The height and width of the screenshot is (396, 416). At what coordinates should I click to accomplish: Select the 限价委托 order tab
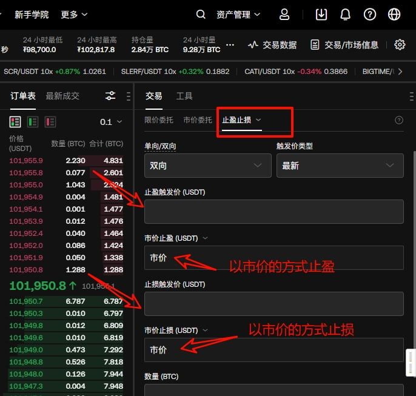click(x=159, y=120)
